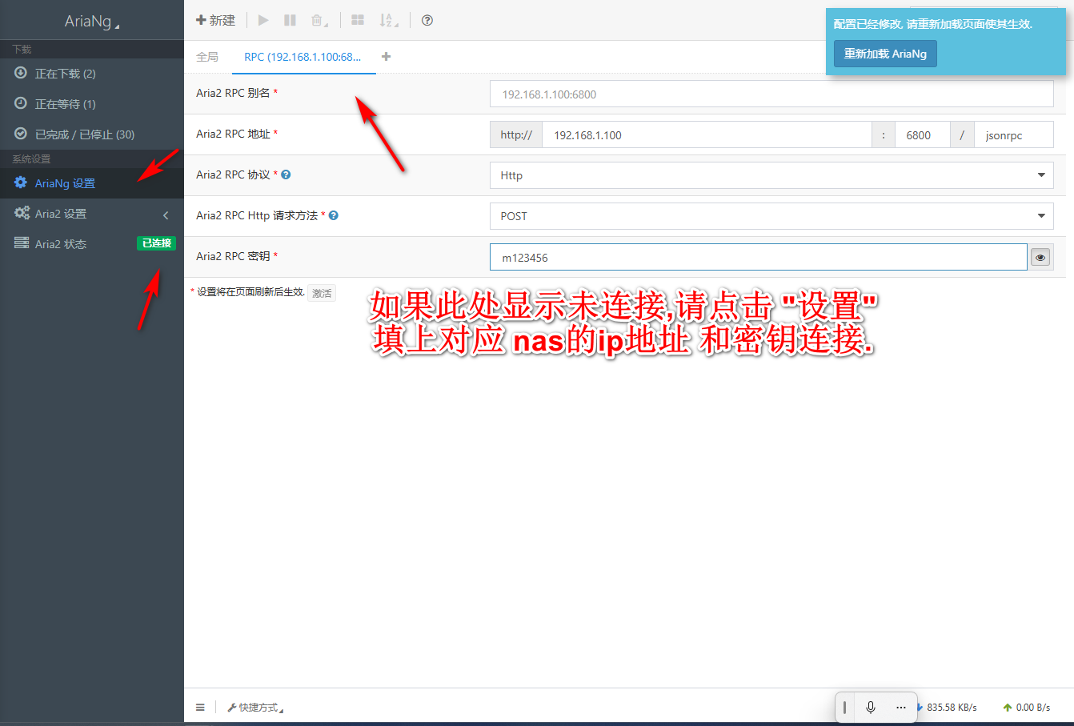Open the Http 请求方法 POST dropdown
The width and height of the screenshot is (1074, 726).
pyautogui.click(x=771, y=216)
